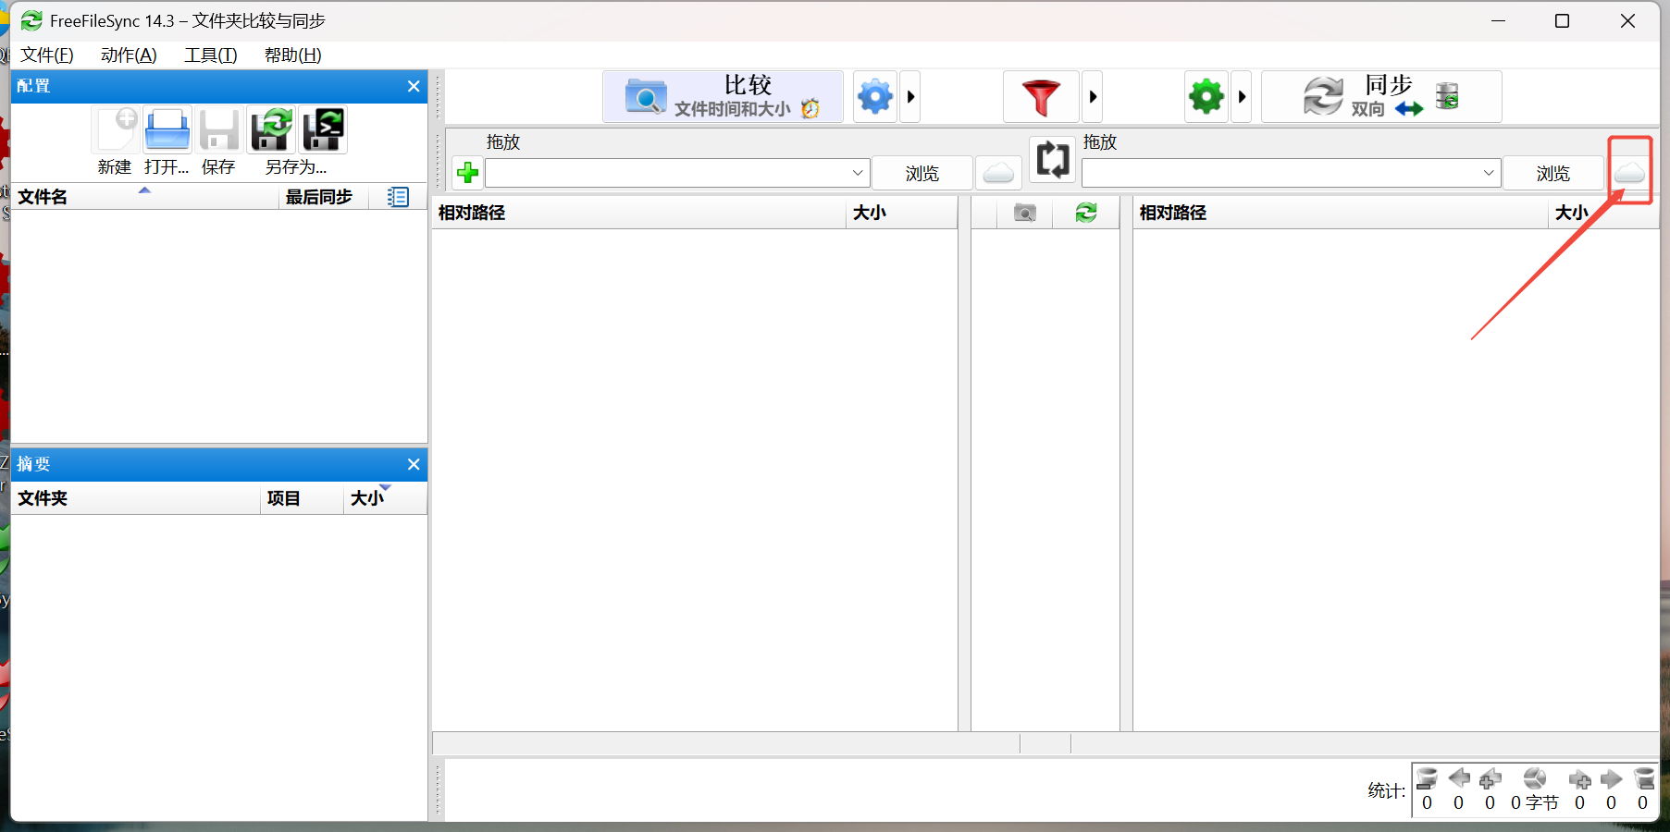Click the right grid 大小 column header
This screenshot has width=1670, height=832.
[x=1602, y=213]
